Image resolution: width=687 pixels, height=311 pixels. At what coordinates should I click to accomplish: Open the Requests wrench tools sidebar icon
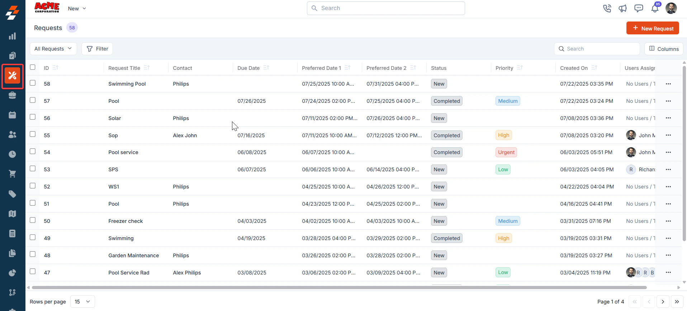point(12,76)
